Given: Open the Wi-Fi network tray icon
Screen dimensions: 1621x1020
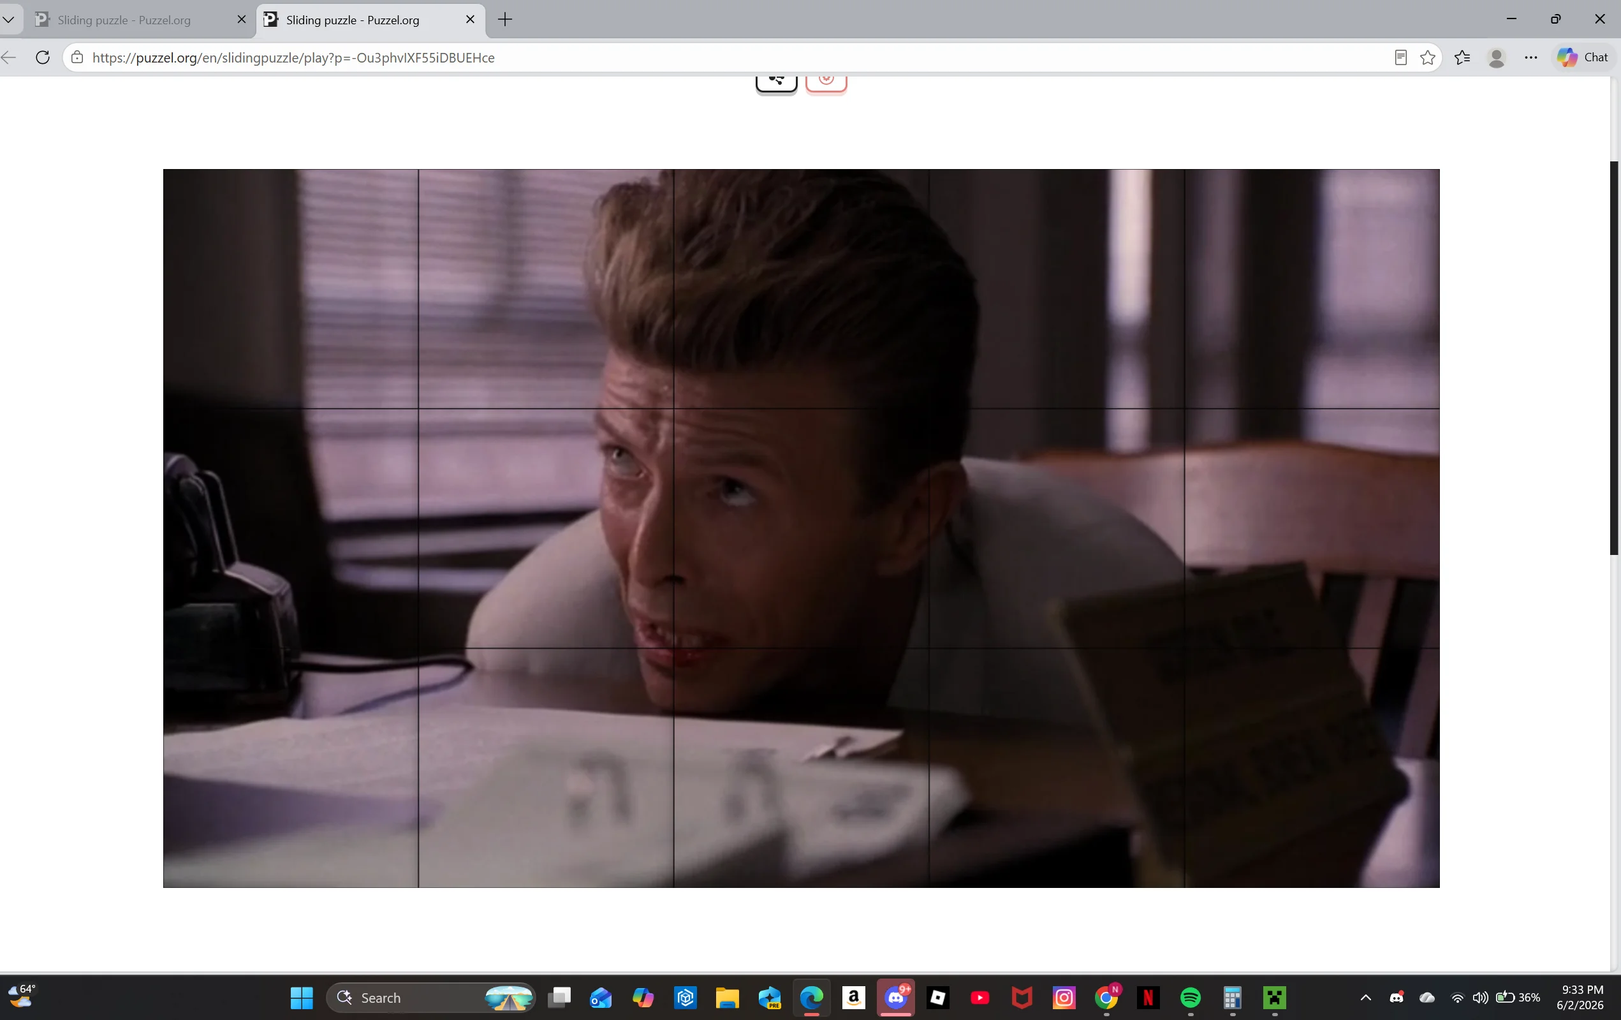Looking at the screenshot, I should tap(1457, 998).
